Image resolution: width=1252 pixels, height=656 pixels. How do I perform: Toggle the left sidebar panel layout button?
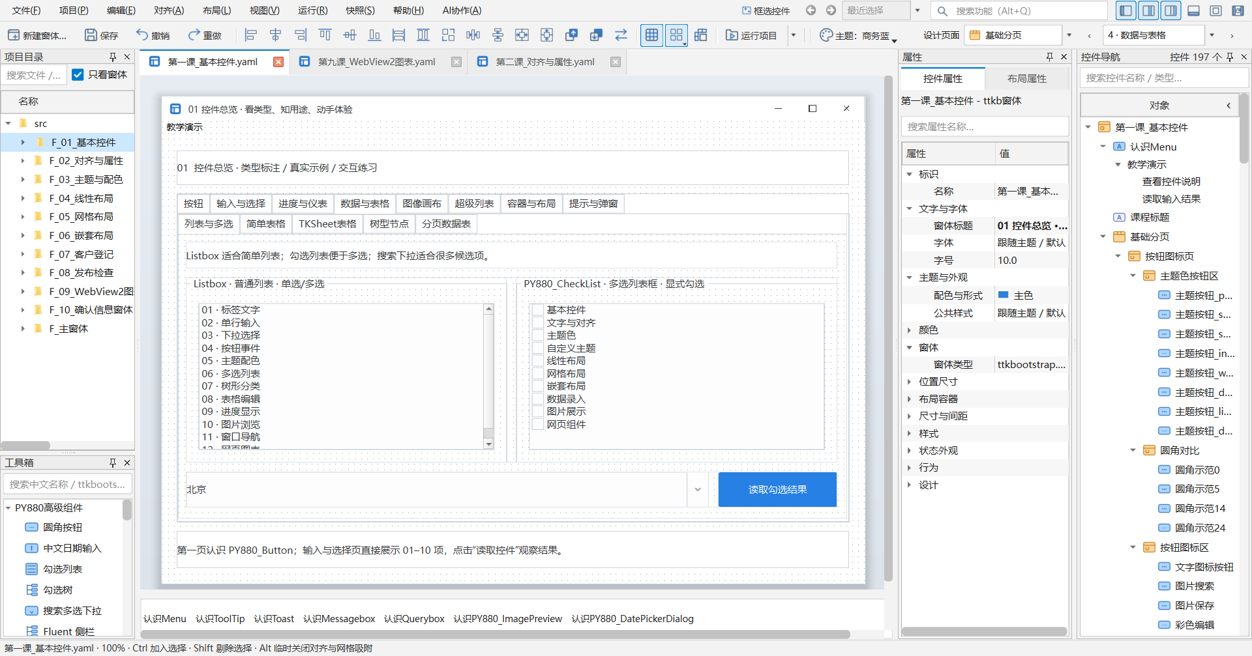1126,10
